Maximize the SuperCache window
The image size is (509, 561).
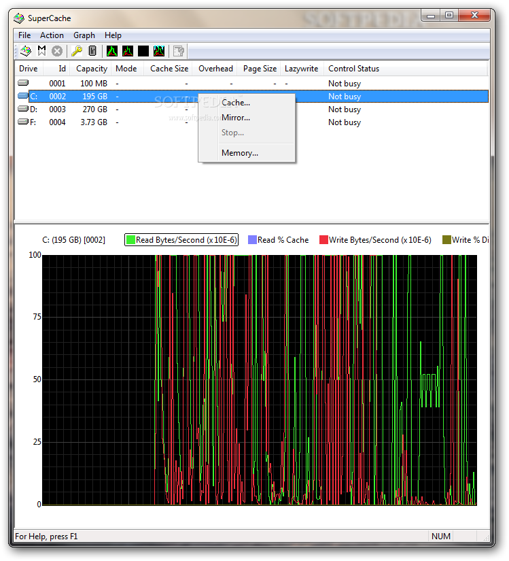(449, 15)
